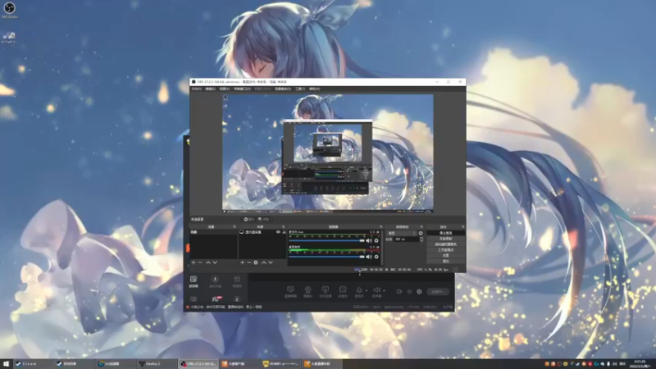Toggle visibility eye of the display capture source

278,232
